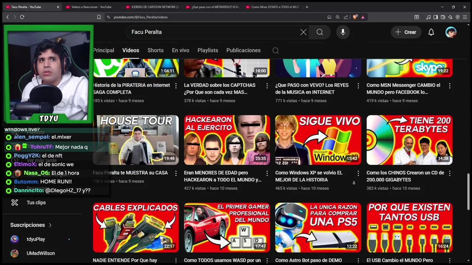Switch to Como Mixer ESTAFO browser tab

(x=272, y=7)
